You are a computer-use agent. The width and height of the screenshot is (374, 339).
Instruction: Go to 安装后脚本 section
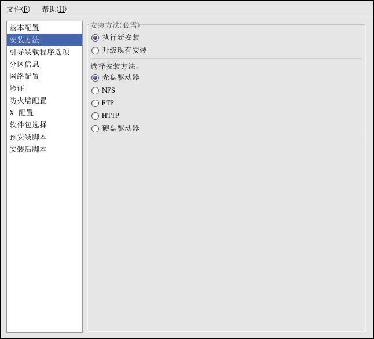coord(45,149)
